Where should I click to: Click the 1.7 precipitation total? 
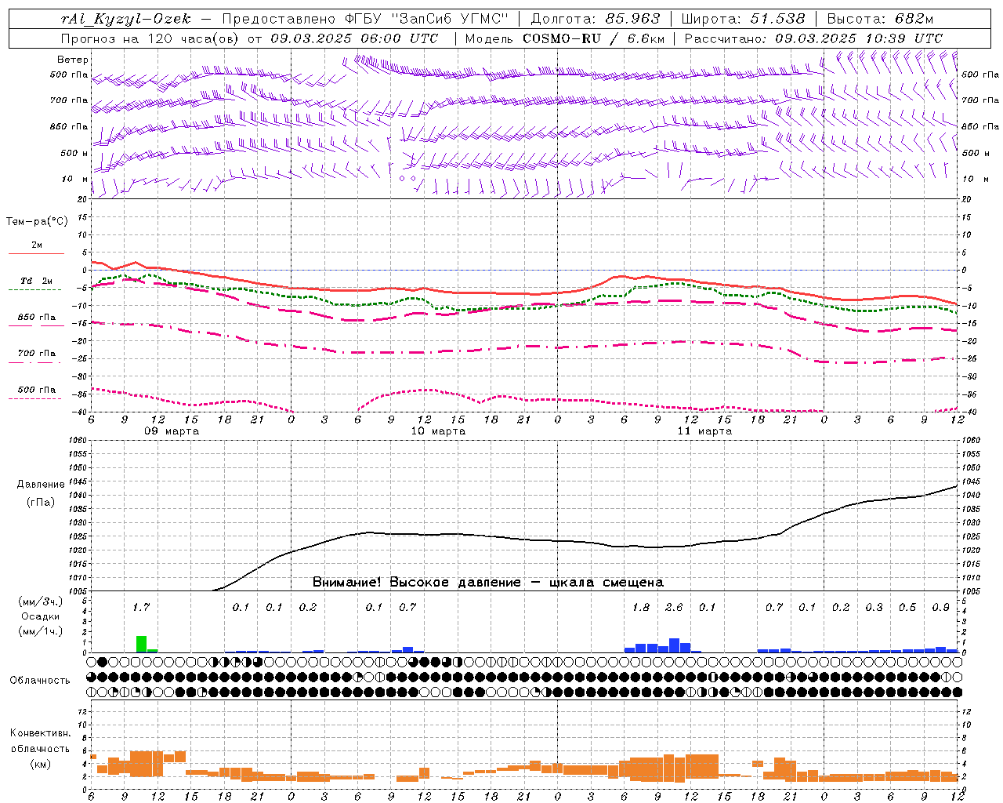pos(141,607)
